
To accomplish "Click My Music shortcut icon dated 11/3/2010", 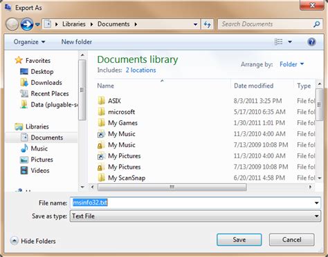I will point(101,134).
